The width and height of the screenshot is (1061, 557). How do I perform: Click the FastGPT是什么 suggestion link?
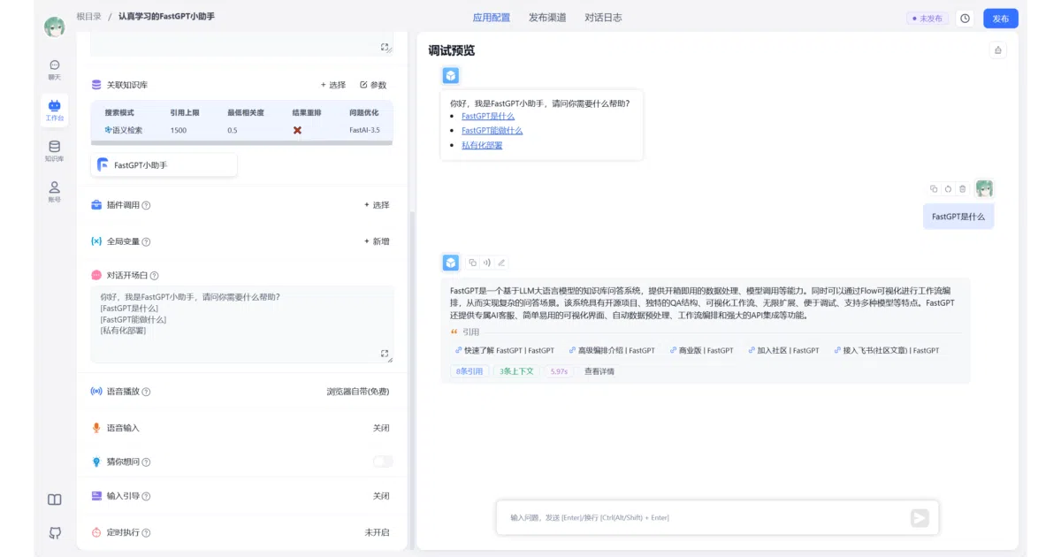(488, 116)
